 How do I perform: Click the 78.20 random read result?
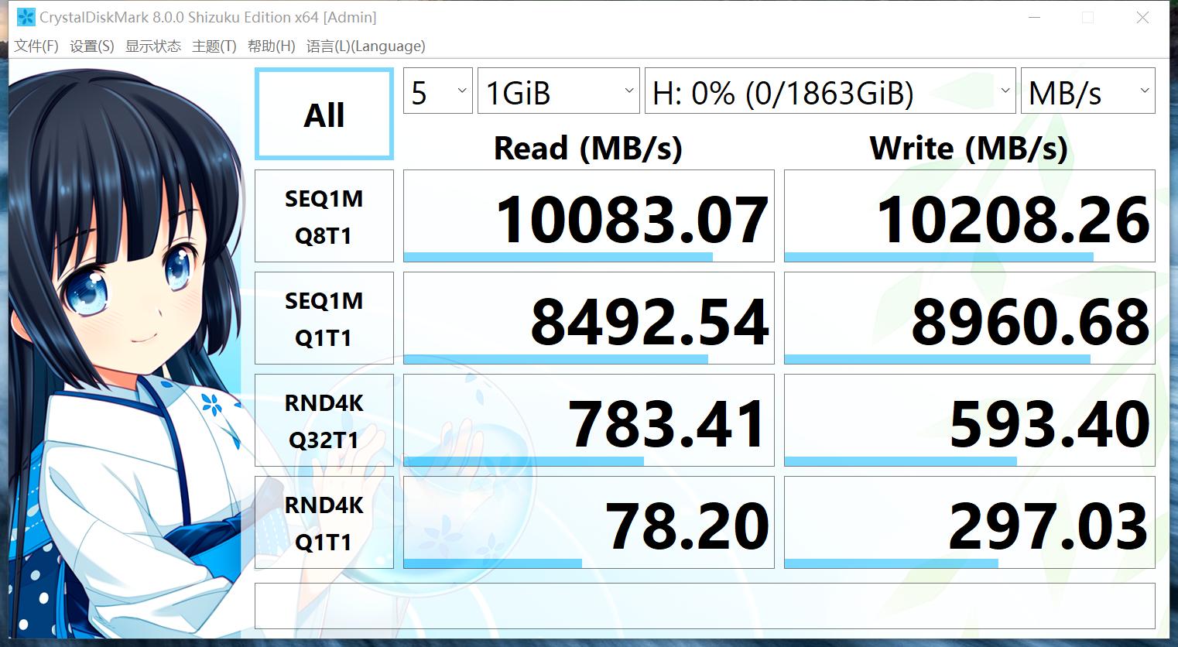coord(589,523)
